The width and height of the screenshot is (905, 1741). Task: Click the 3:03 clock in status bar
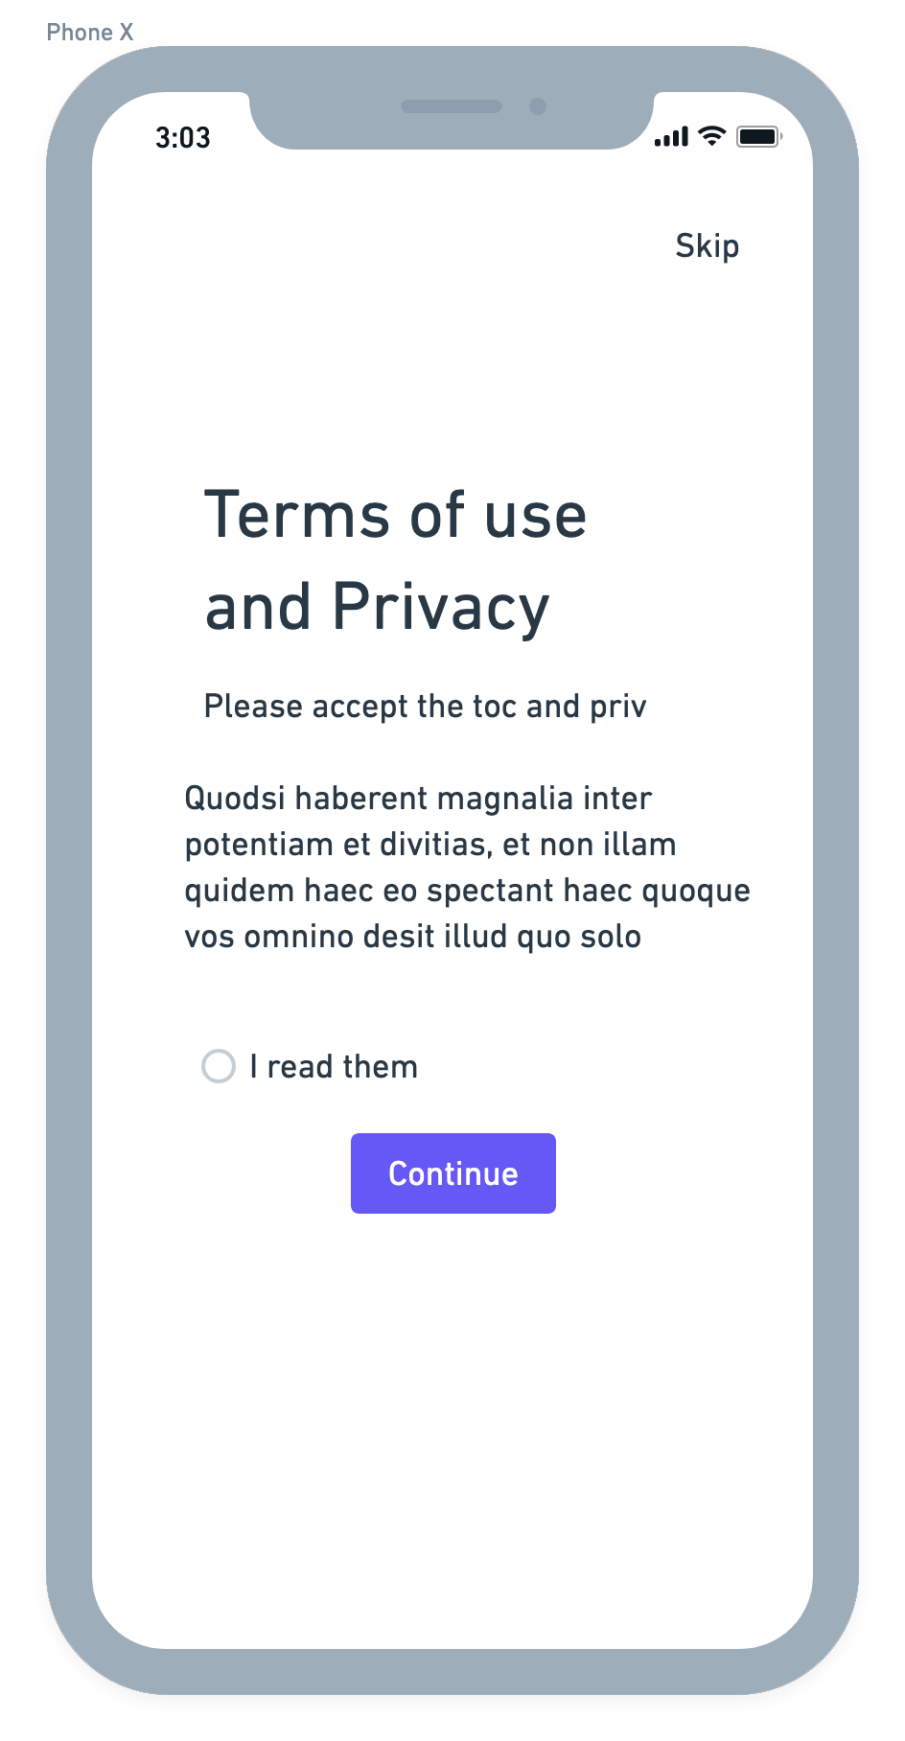point(183,137)
